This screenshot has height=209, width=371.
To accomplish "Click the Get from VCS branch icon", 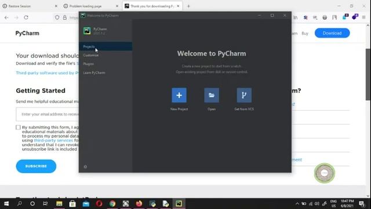I will point(244,95).
